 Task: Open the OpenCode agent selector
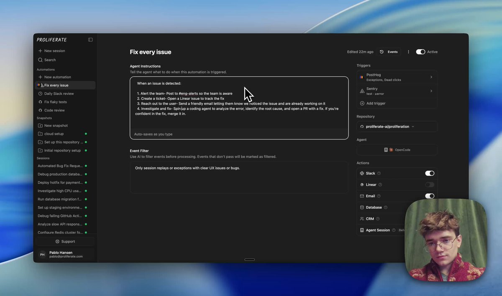397,150
